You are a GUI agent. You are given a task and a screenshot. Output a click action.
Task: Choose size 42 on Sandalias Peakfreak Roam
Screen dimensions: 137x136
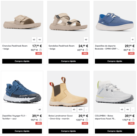pos(86,40)
